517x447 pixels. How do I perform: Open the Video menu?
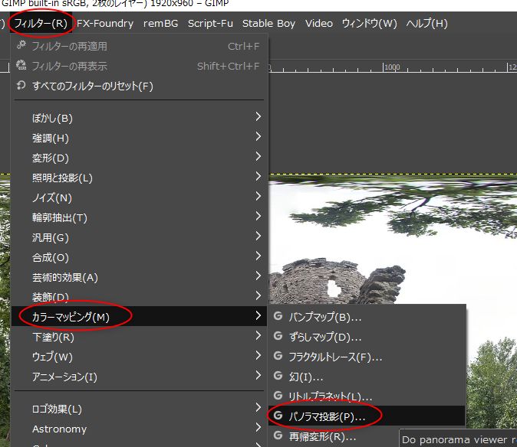tap(318, 23)
